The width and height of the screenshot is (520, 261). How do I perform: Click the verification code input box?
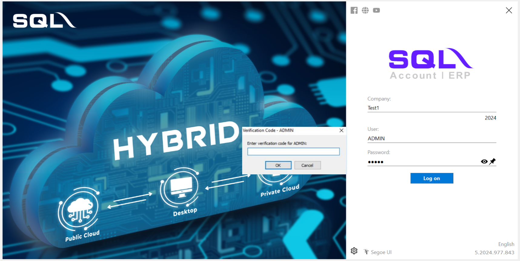click(293, 151)
